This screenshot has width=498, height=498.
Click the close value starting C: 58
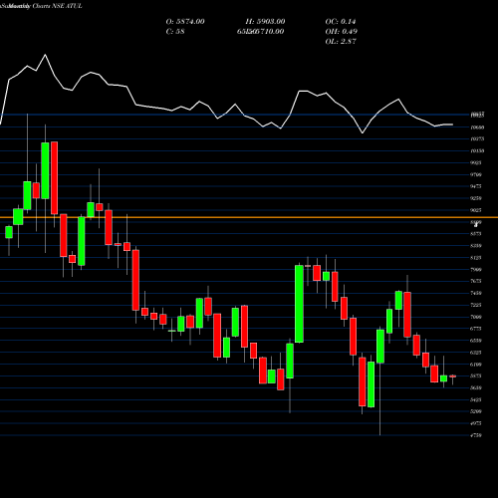(x=175, y=32)
